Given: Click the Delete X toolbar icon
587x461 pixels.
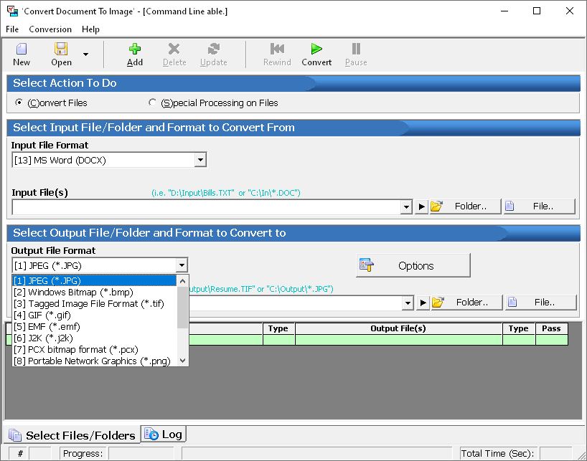Looking at the screenshot, I should click(174, 49).
